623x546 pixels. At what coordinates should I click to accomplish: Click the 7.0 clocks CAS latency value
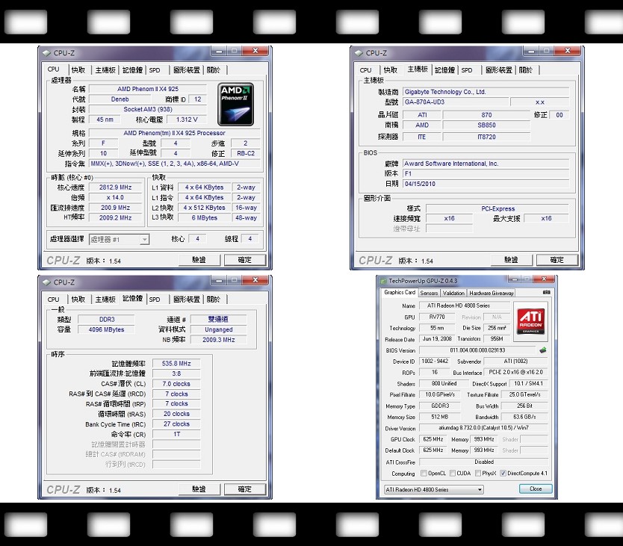click(176, 384)
